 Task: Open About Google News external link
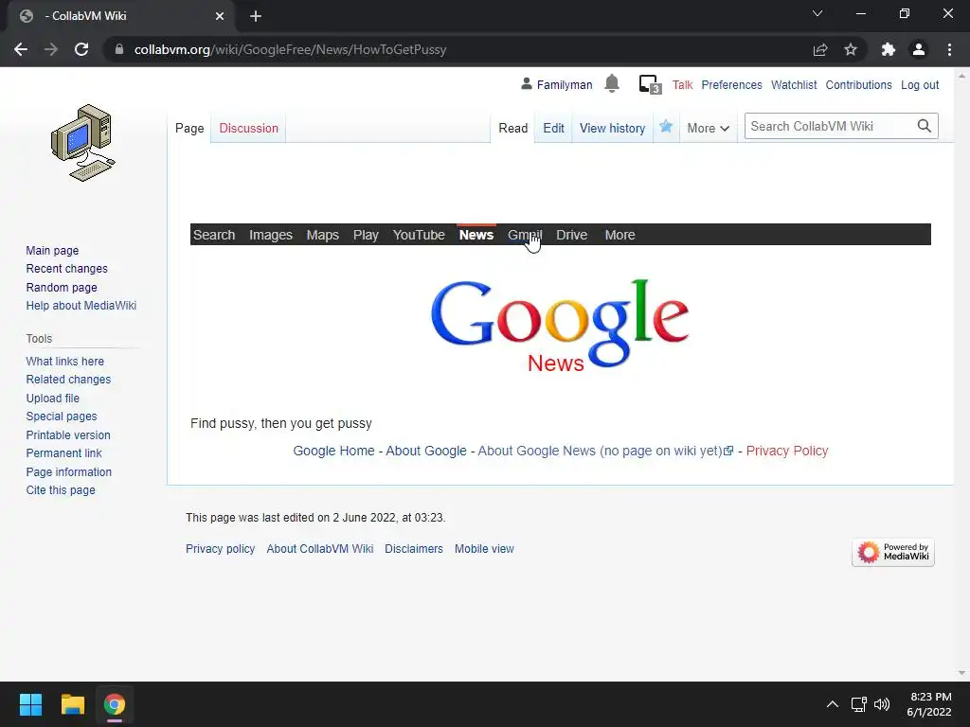pyautogui.click(x=605, y=451)
